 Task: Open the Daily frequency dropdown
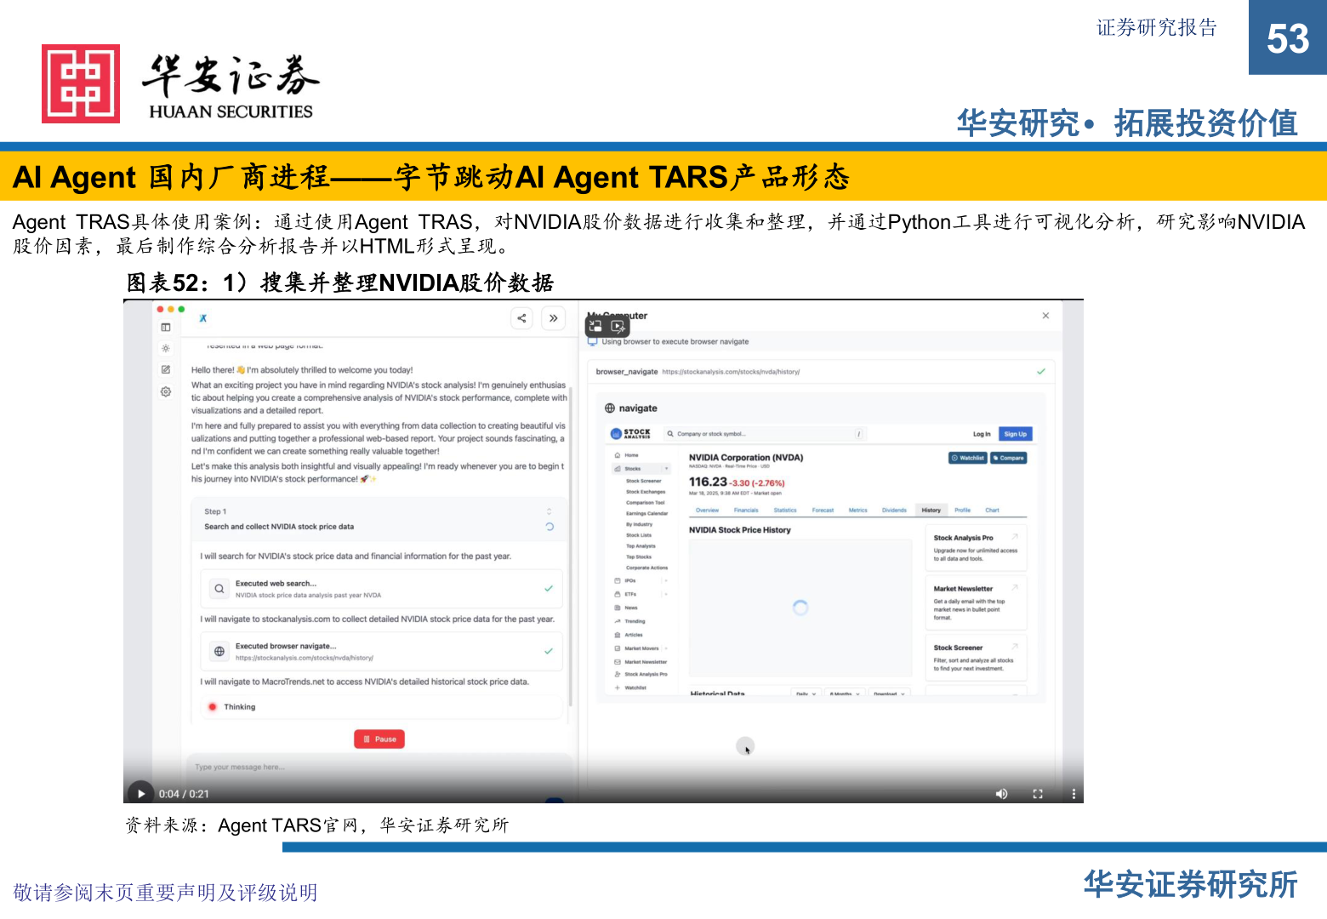806,694
